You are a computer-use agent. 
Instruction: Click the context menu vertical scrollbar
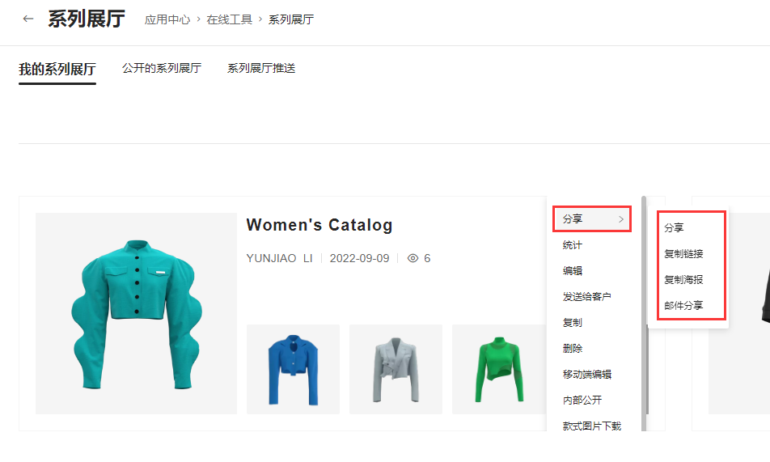coord(644,307)
